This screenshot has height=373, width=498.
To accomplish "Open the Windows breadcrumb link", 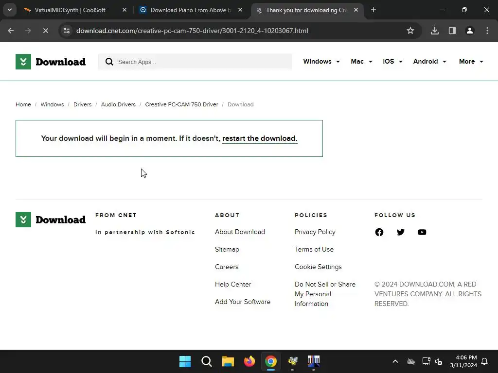I will coord(52,104).
